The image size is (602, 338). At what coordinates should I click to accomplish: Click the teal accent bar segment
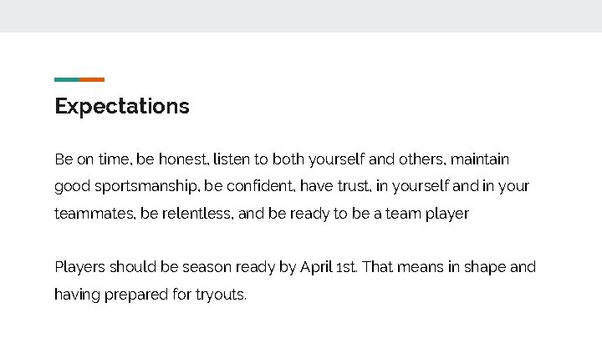tap(67, 80)
